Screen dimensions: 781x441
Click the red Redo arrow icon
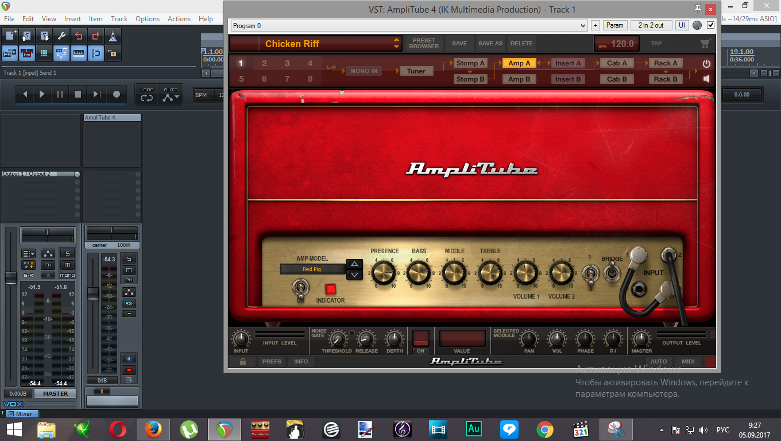(x=96, y=36)
